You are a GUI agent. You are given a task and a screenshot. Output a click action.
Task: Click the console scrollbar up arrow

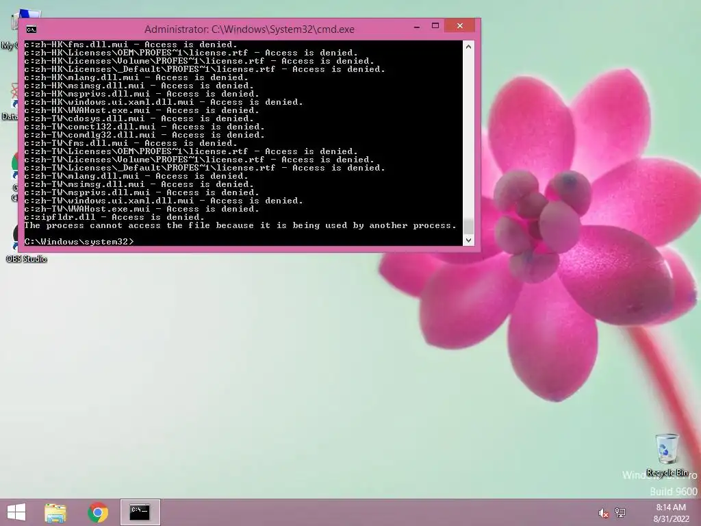pos(468,46)
